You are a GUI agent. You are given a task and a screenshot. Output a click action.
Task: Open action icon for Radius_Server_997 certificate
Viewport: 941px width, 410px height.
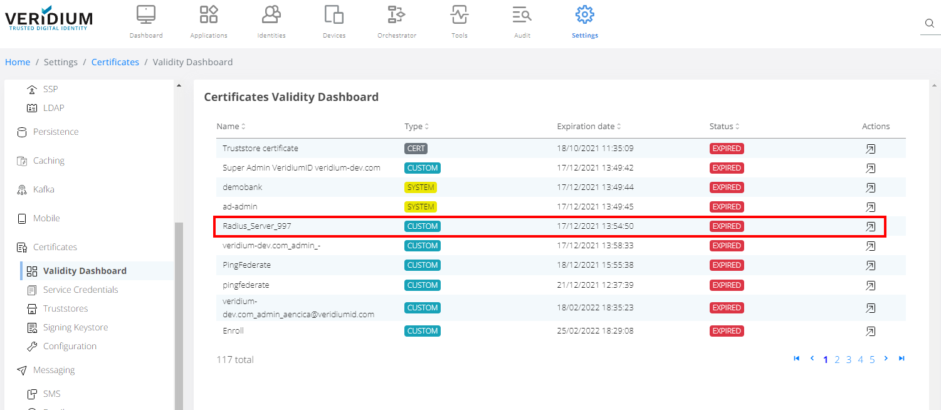tap(870, 226)
